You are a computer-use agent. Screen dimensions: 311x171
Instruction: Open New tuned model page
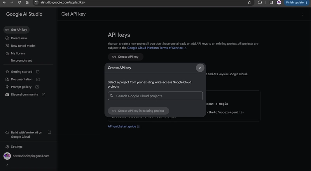(x=23, y=46)
